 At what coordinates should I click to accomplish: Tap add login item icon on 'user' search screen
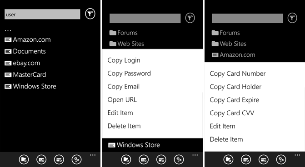[41, 160]
